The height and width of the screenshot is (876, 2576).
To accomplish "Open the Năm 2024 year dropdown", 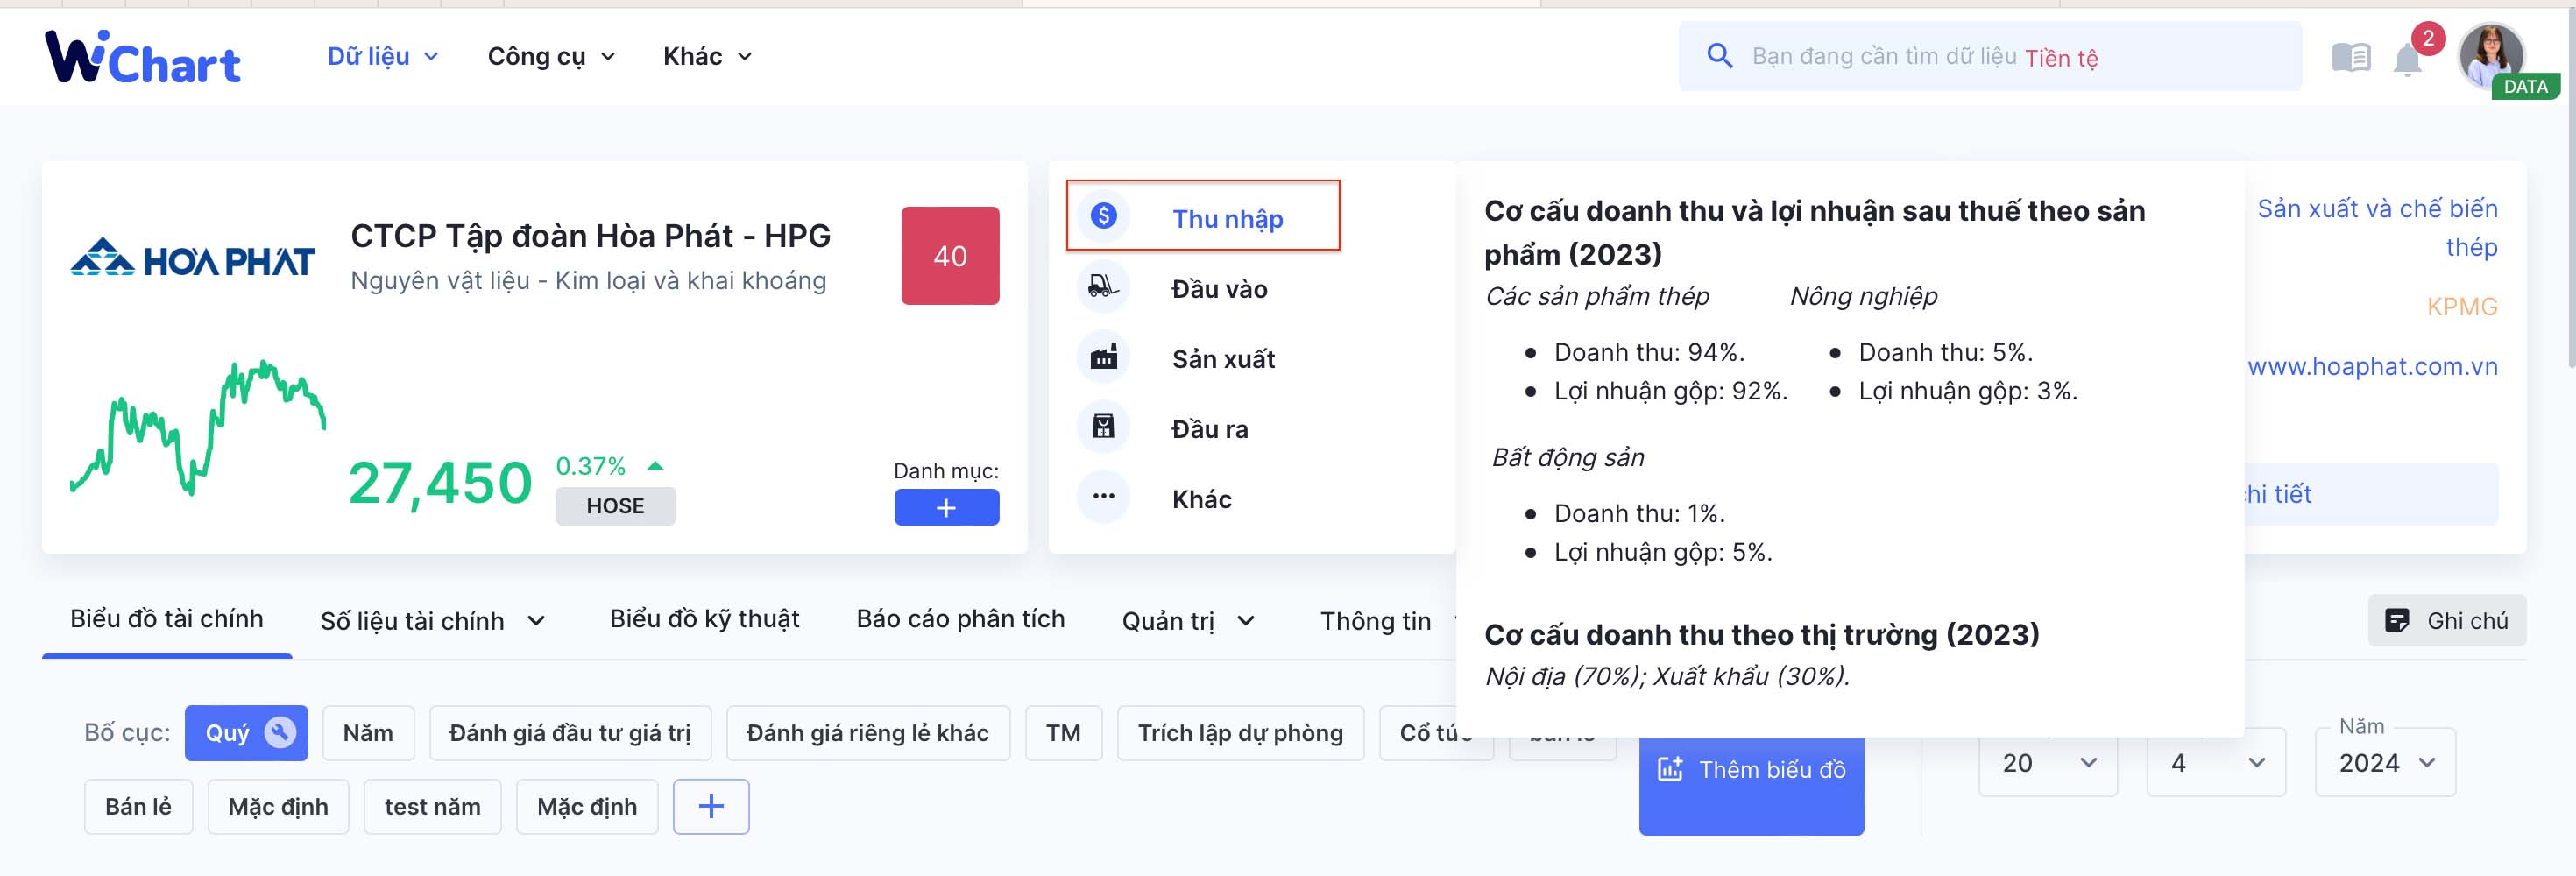I will tap(2385, 763).
